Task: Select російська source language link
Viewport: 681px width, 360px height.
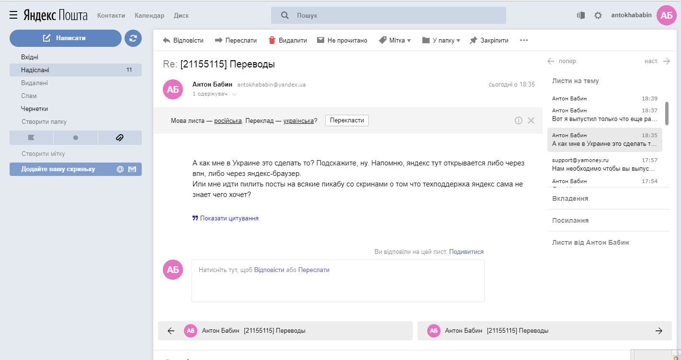Action: coord(228,120)
